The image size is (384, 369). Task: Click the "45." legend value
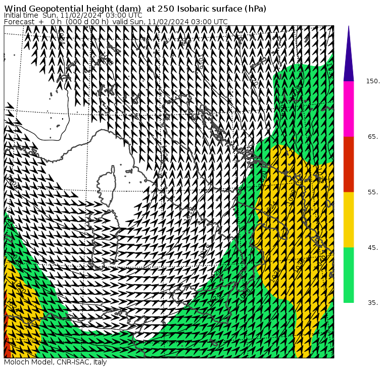[373, 248]
